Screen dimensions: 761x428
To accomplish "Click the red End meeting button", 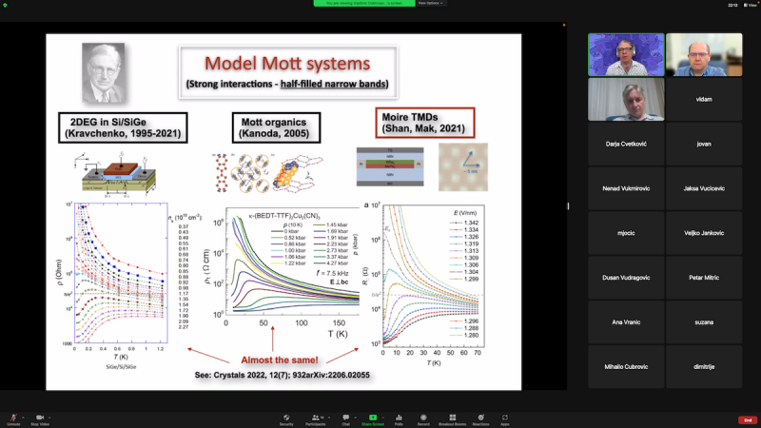I will 748,418.
